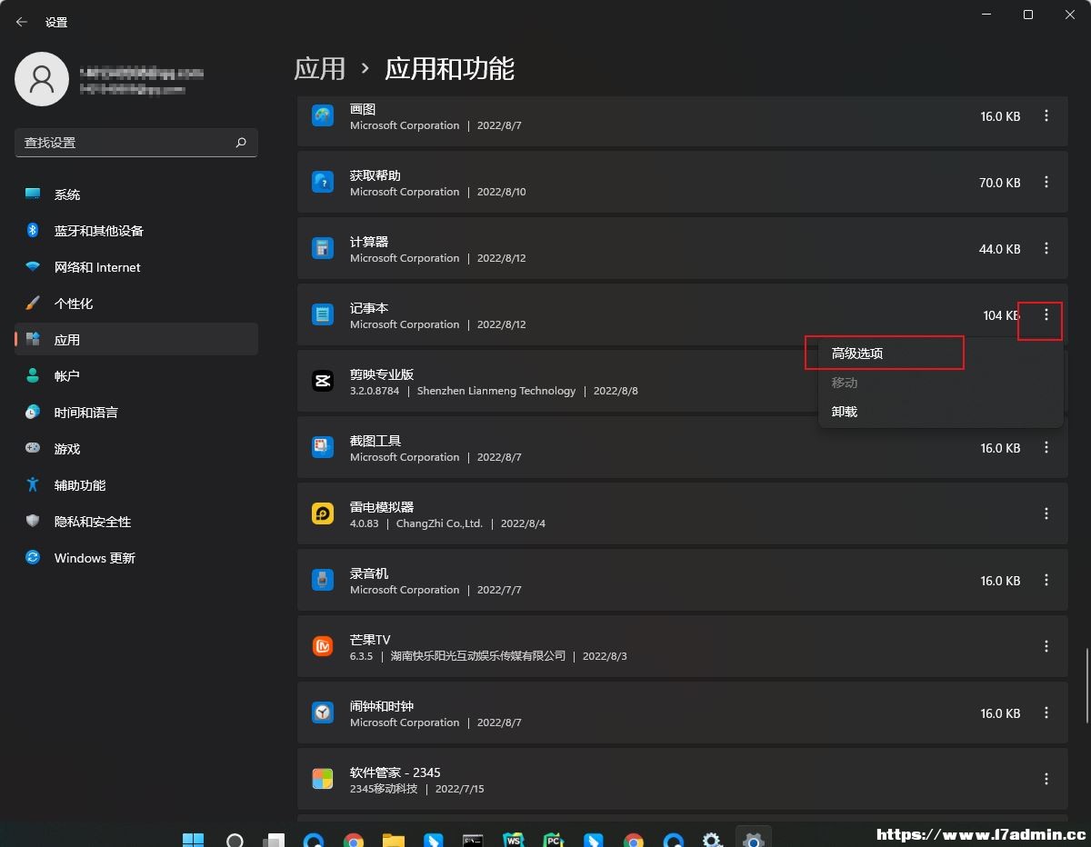Image resolution: width=1091 pixels, height=847 pixels.
Task: Choose 卸载 from the context menu
Action: point(941,412)
